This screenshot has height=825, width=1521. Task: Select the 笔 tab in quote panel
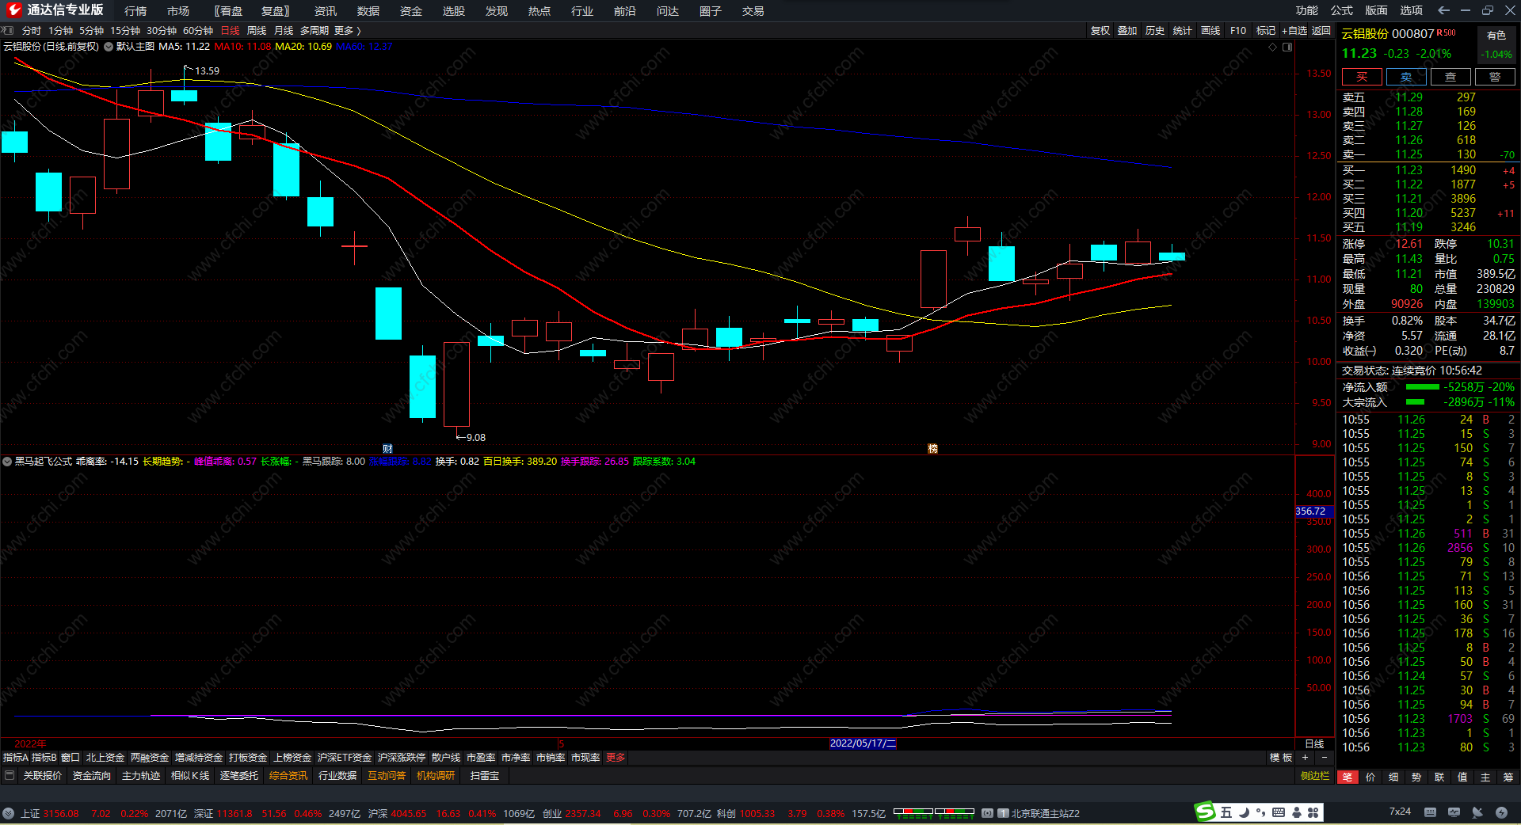pyautogui.click(x=1348, y=777)
